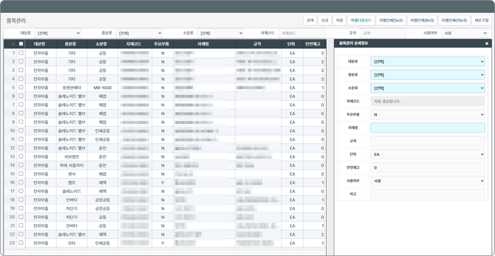
Task: Click the 자재명 column header in table
Action: click(x=204, y=44)
